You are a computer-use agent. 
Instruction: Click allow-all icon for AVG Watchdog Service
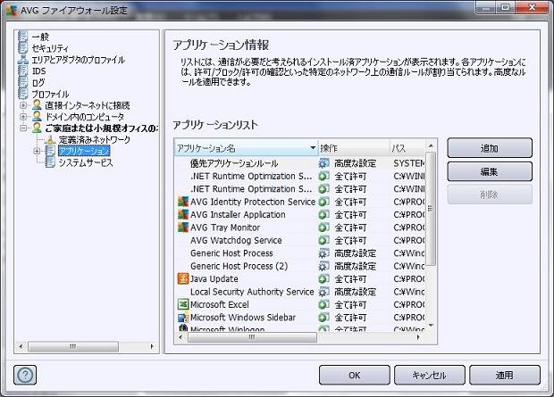click(x=323, y=240)
